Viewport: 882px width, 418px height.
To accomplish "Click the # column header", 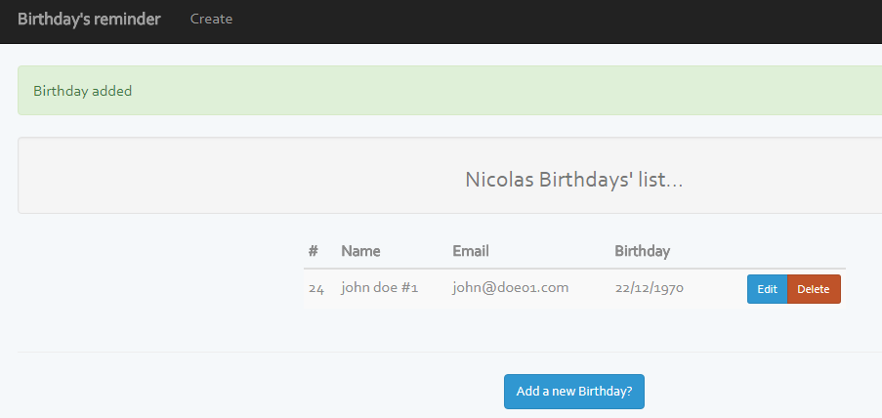I will (314, 251).
